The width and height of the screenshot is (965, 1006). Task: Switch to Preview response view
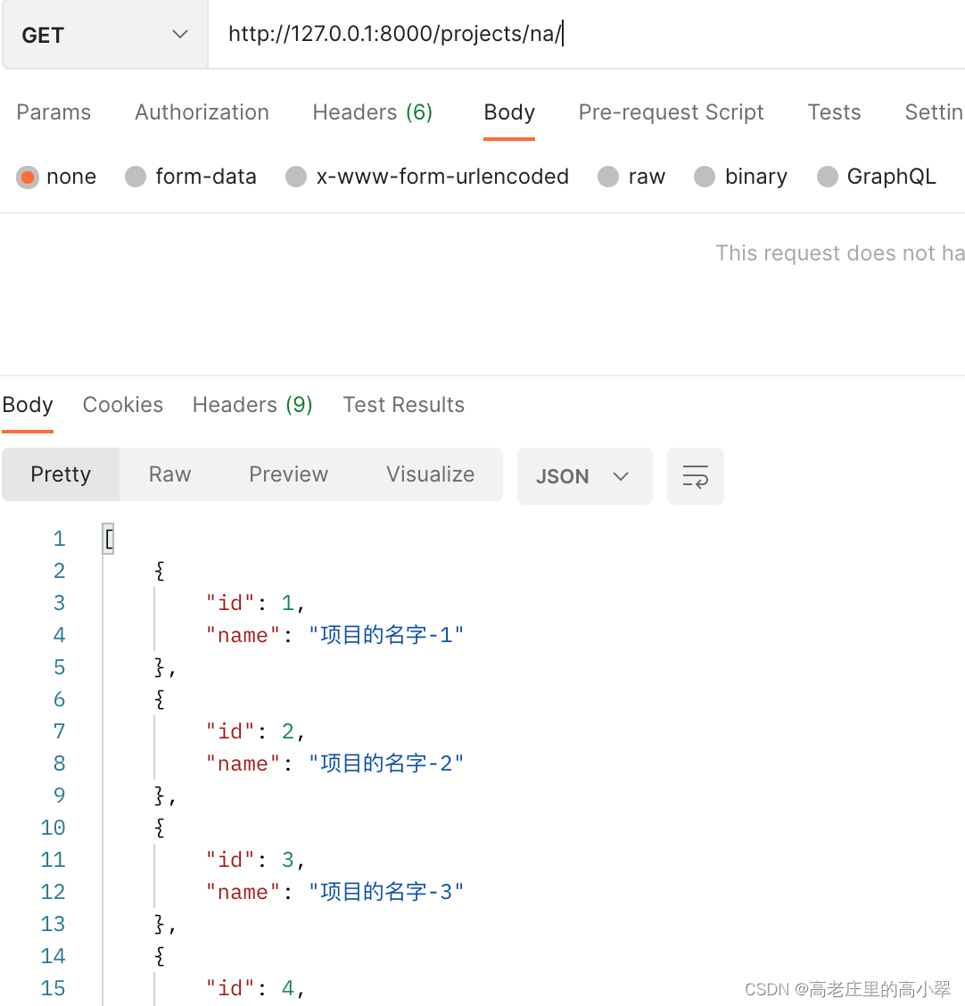click(288, 474)
